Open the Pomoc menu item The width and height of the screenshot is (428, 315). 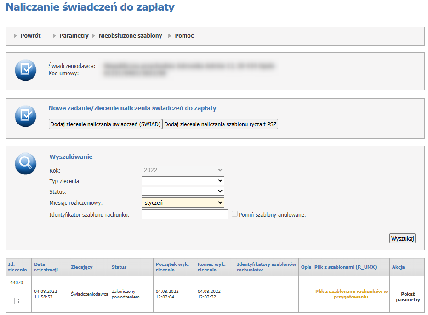click(x=184, y=36)
